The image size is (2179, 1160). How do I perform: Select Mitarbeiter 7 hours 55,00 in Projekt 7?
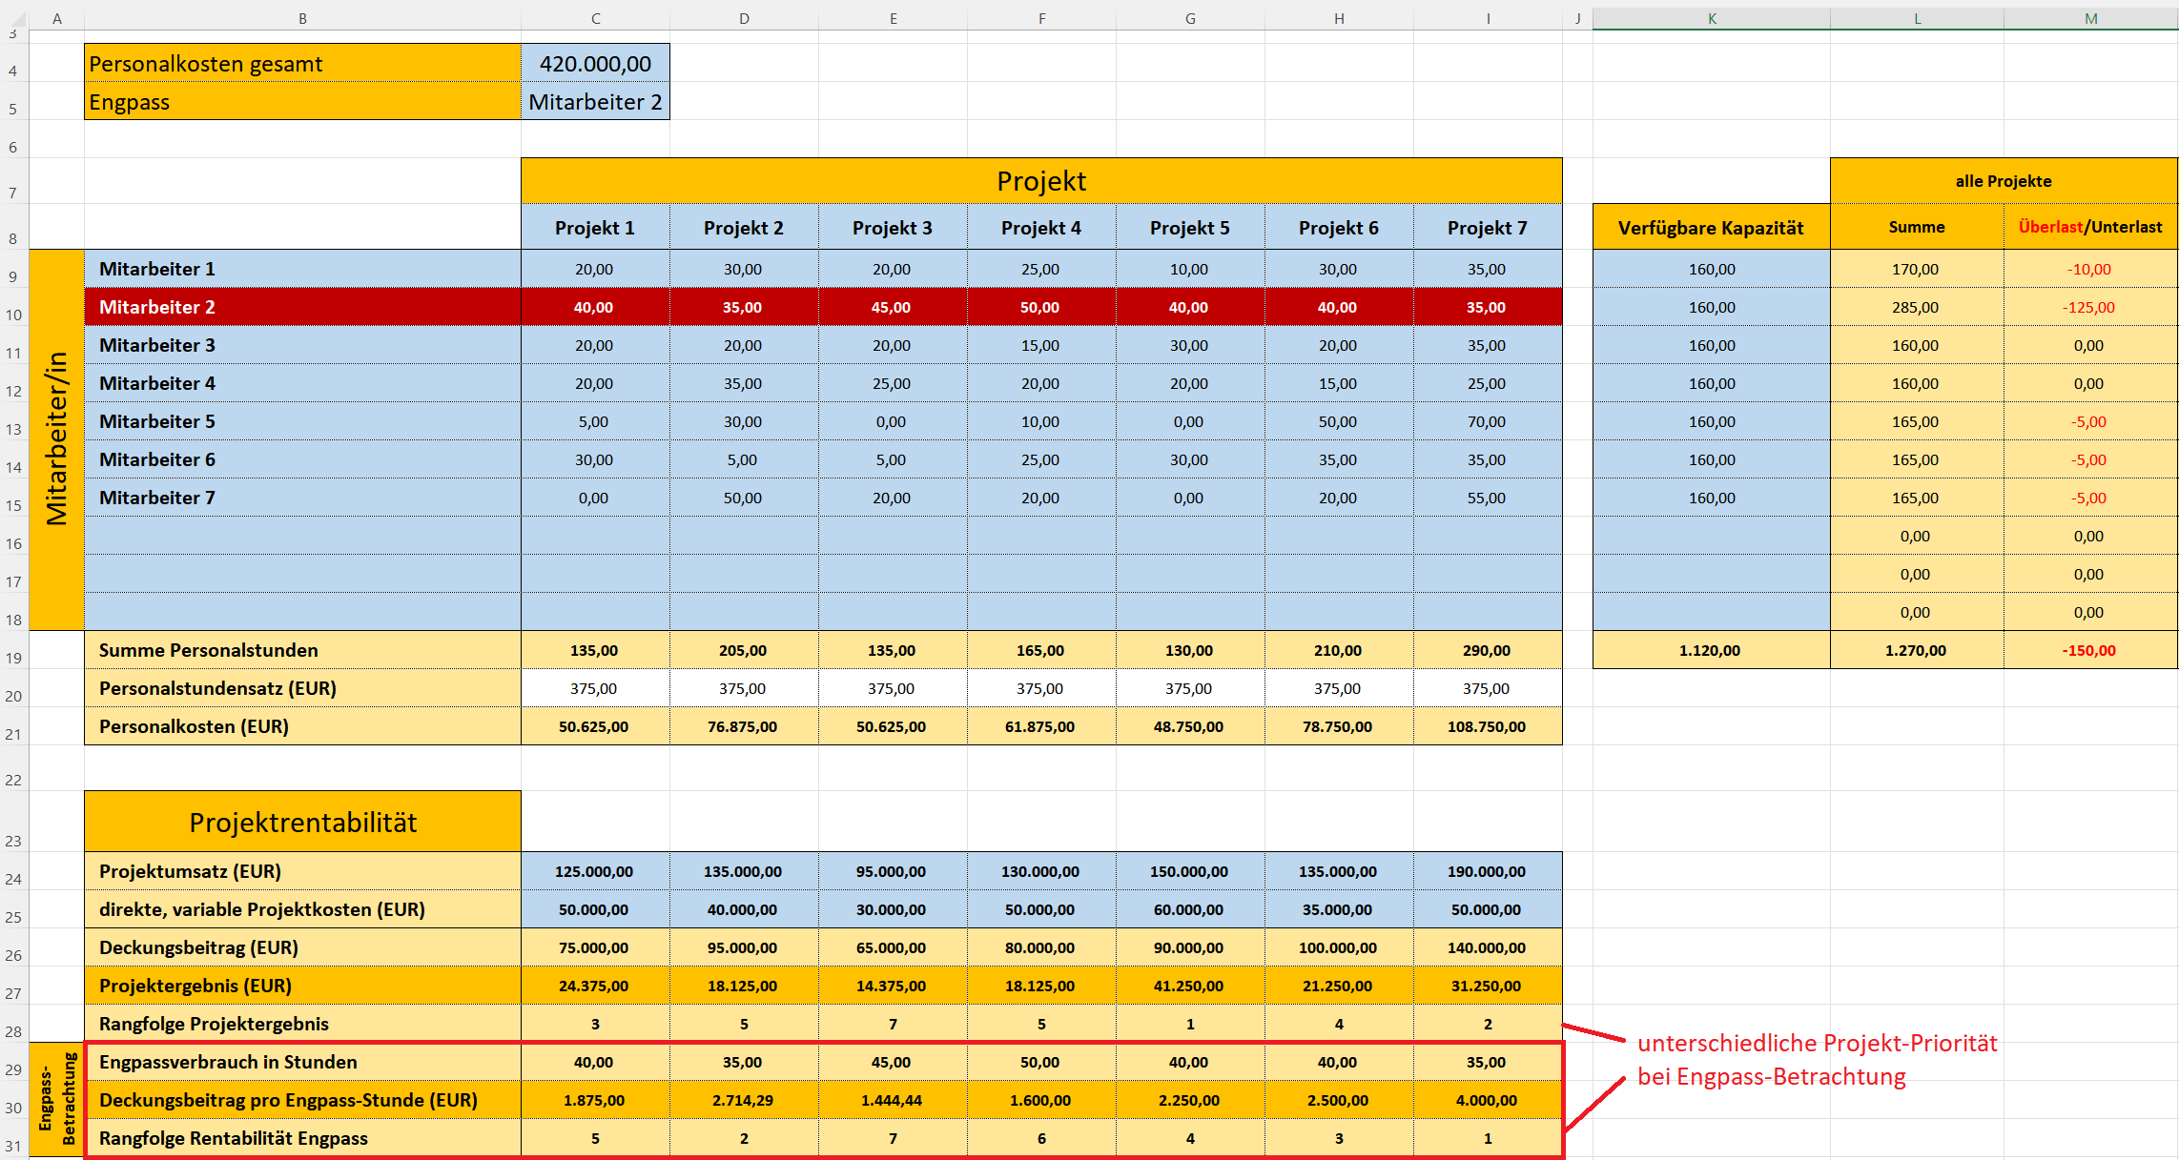click(1488, 498)
